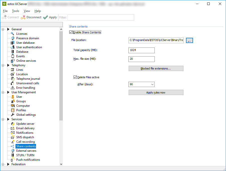Image resolution: width=226 pixels, height=171 pixels.
Task: Click the Licenses key icon in tree
Action: pos(13,34)
